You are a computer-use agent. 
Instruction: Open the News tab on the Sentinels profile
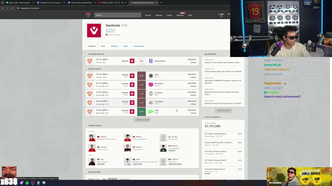click(126, 46)
